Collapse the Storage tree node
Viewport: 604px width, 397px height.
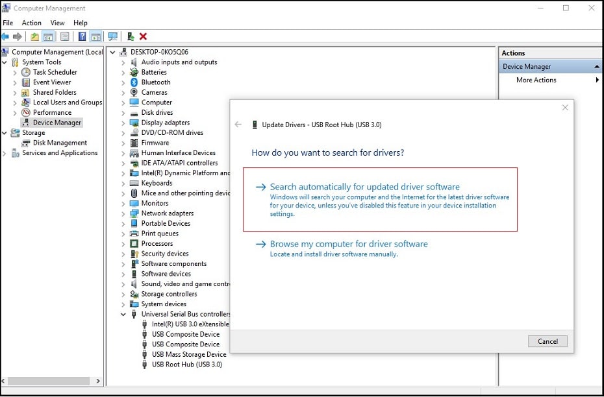click(5, 133)
